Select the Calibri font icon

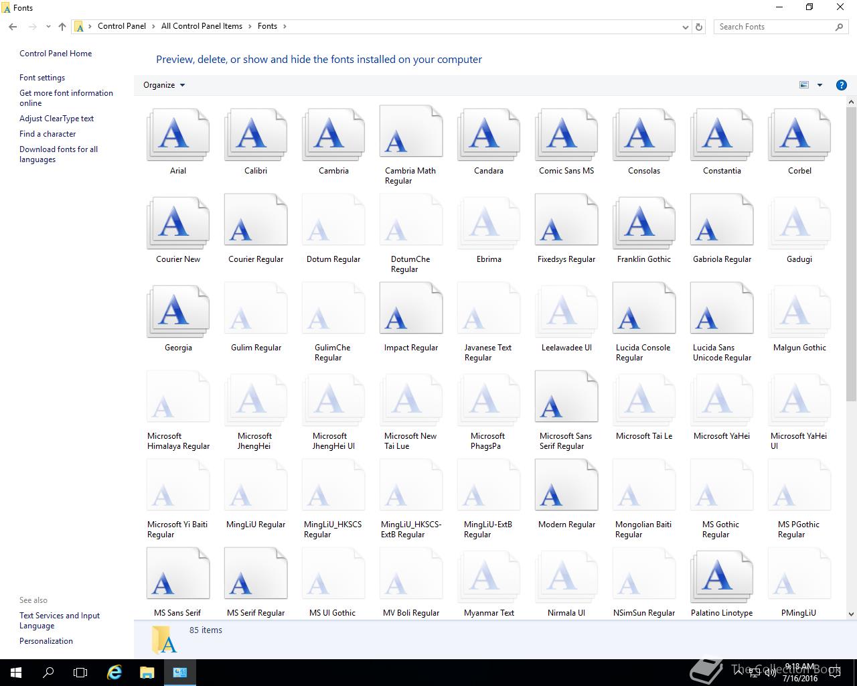(256, 135)
